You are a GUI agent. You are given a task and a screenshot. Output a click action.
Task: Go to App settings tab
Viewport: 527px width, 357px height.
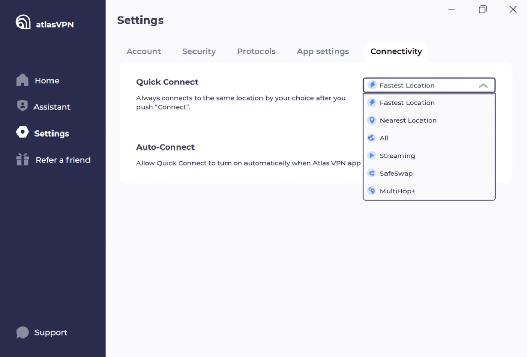323,51
